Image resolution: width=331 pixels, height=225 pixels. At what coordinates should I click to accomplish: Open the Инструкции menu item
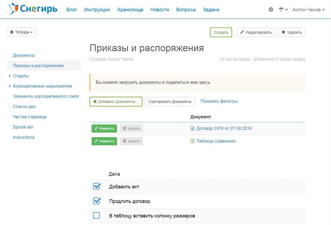[x=97, y=10]
